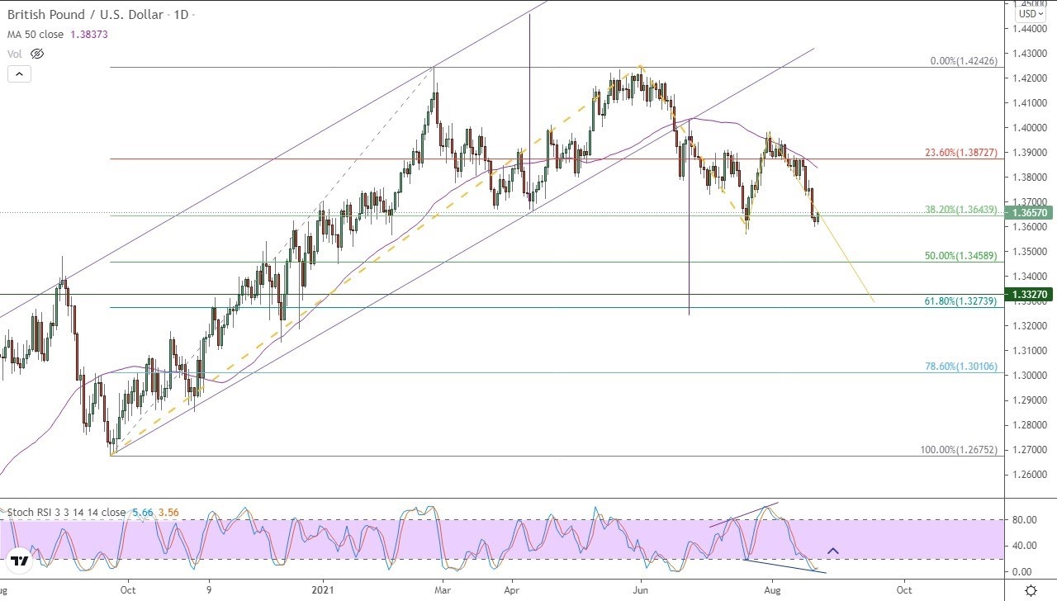Select the 23.60%(1.38727) Fibonacci label
Screen dimensions: 1057x601
click(x=960, y=153)
